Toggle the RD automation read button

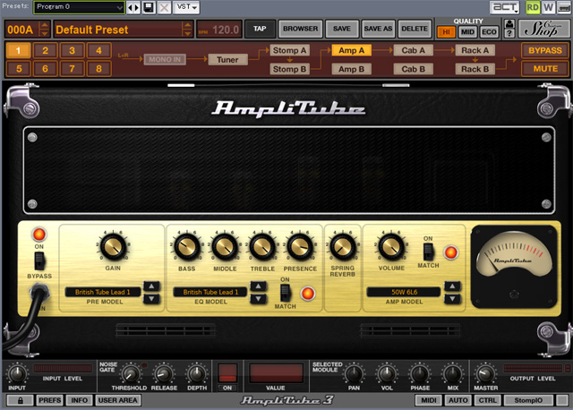tap(533, 7)
